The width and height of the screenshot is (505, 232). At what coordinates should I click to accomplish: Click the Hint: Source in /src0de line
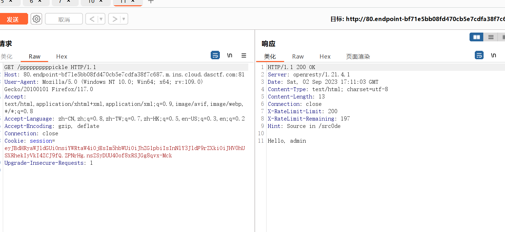point(304,126)
